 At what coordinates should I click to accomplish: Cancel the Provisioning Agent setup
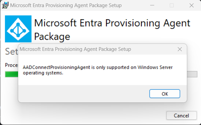point(181,116)
